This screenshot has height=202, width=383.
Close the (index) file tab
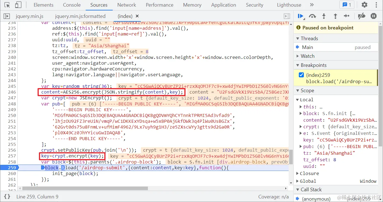click(x=137, y=16)
